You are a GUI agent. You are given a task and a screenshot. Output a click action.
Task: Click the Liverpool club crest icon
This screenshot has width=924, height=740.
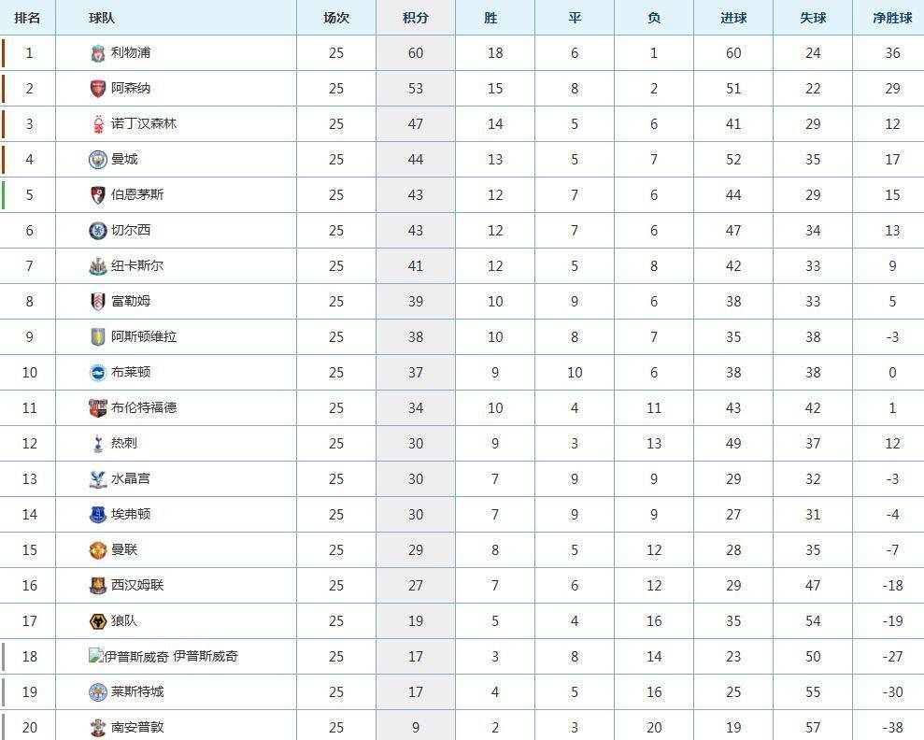pos(98,53)
